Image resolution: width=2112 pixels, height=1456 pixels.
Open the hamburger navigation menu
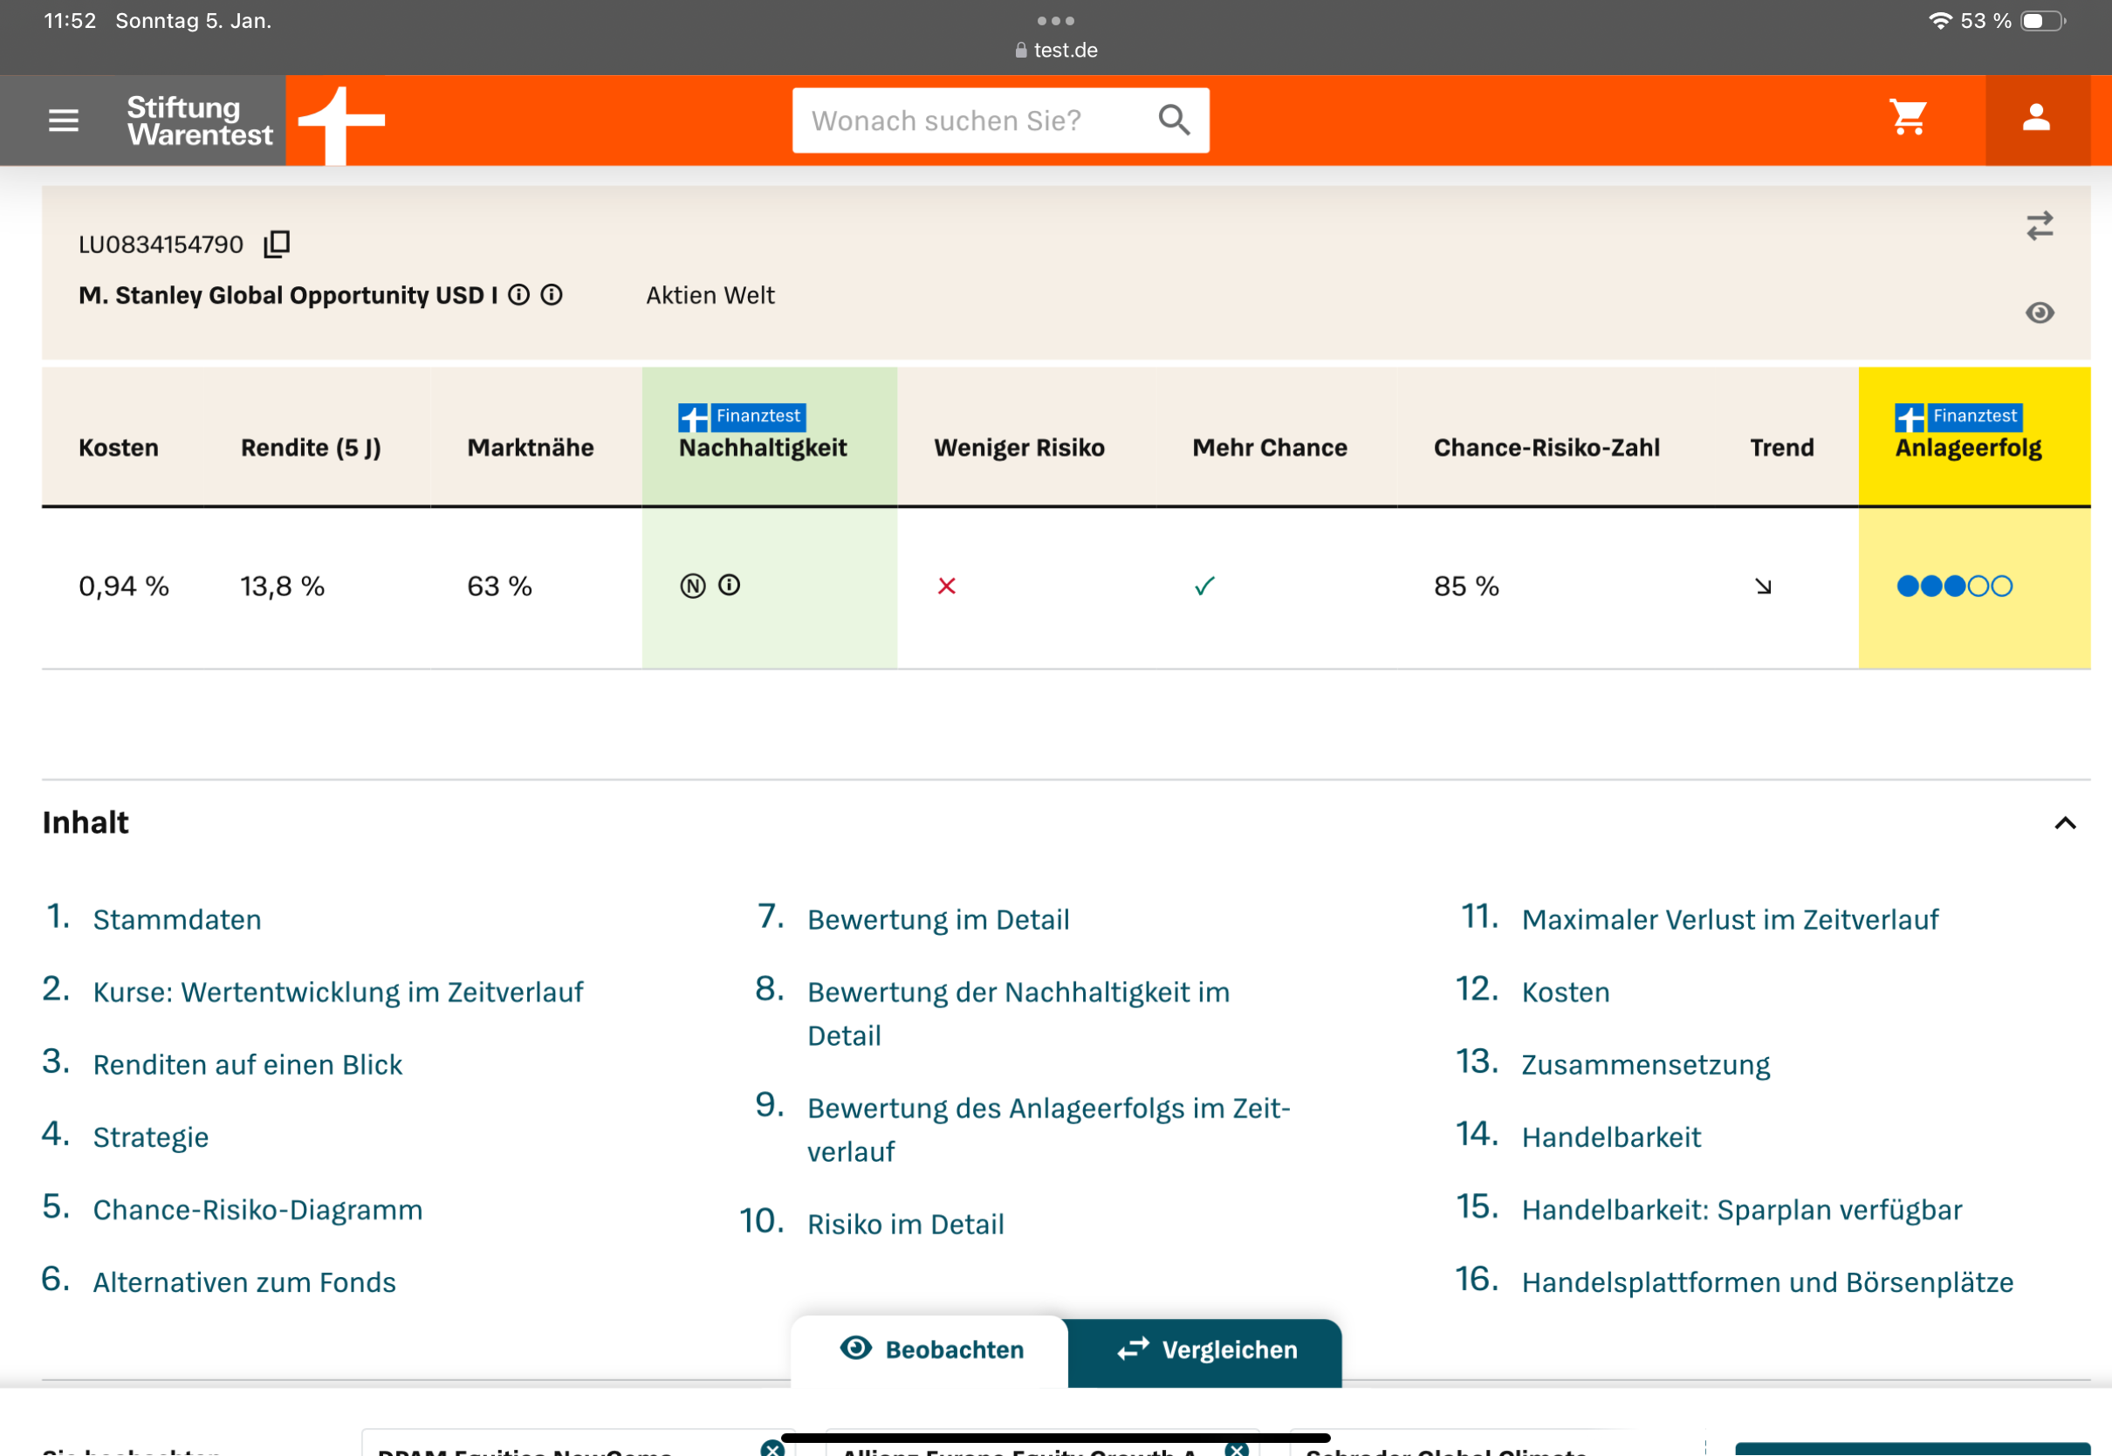(x=63, y=120)
